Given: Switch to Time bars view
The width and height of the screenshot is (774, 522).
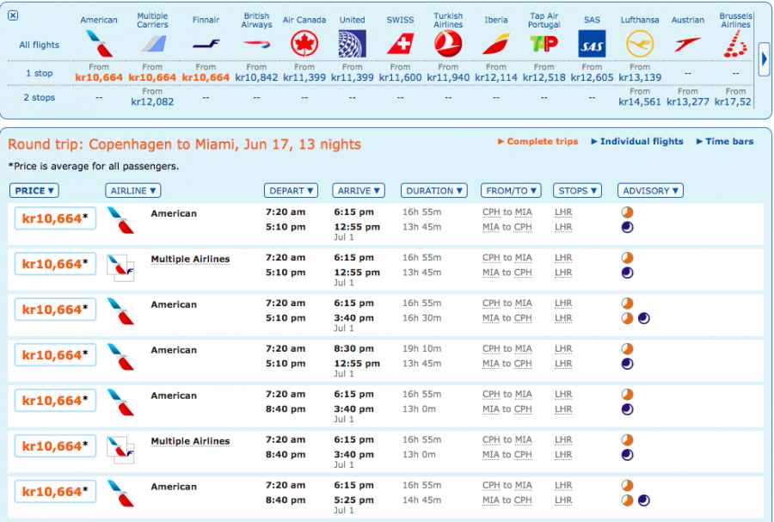Looking at the screenshot, I should (729, 142).
